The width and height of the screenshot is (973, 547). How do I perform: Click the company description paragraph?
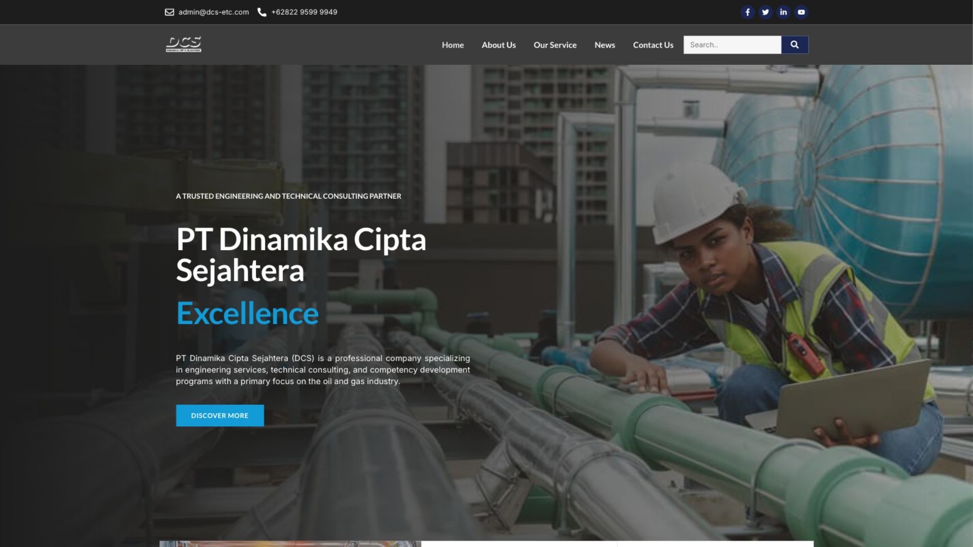(x=323, y=370)
